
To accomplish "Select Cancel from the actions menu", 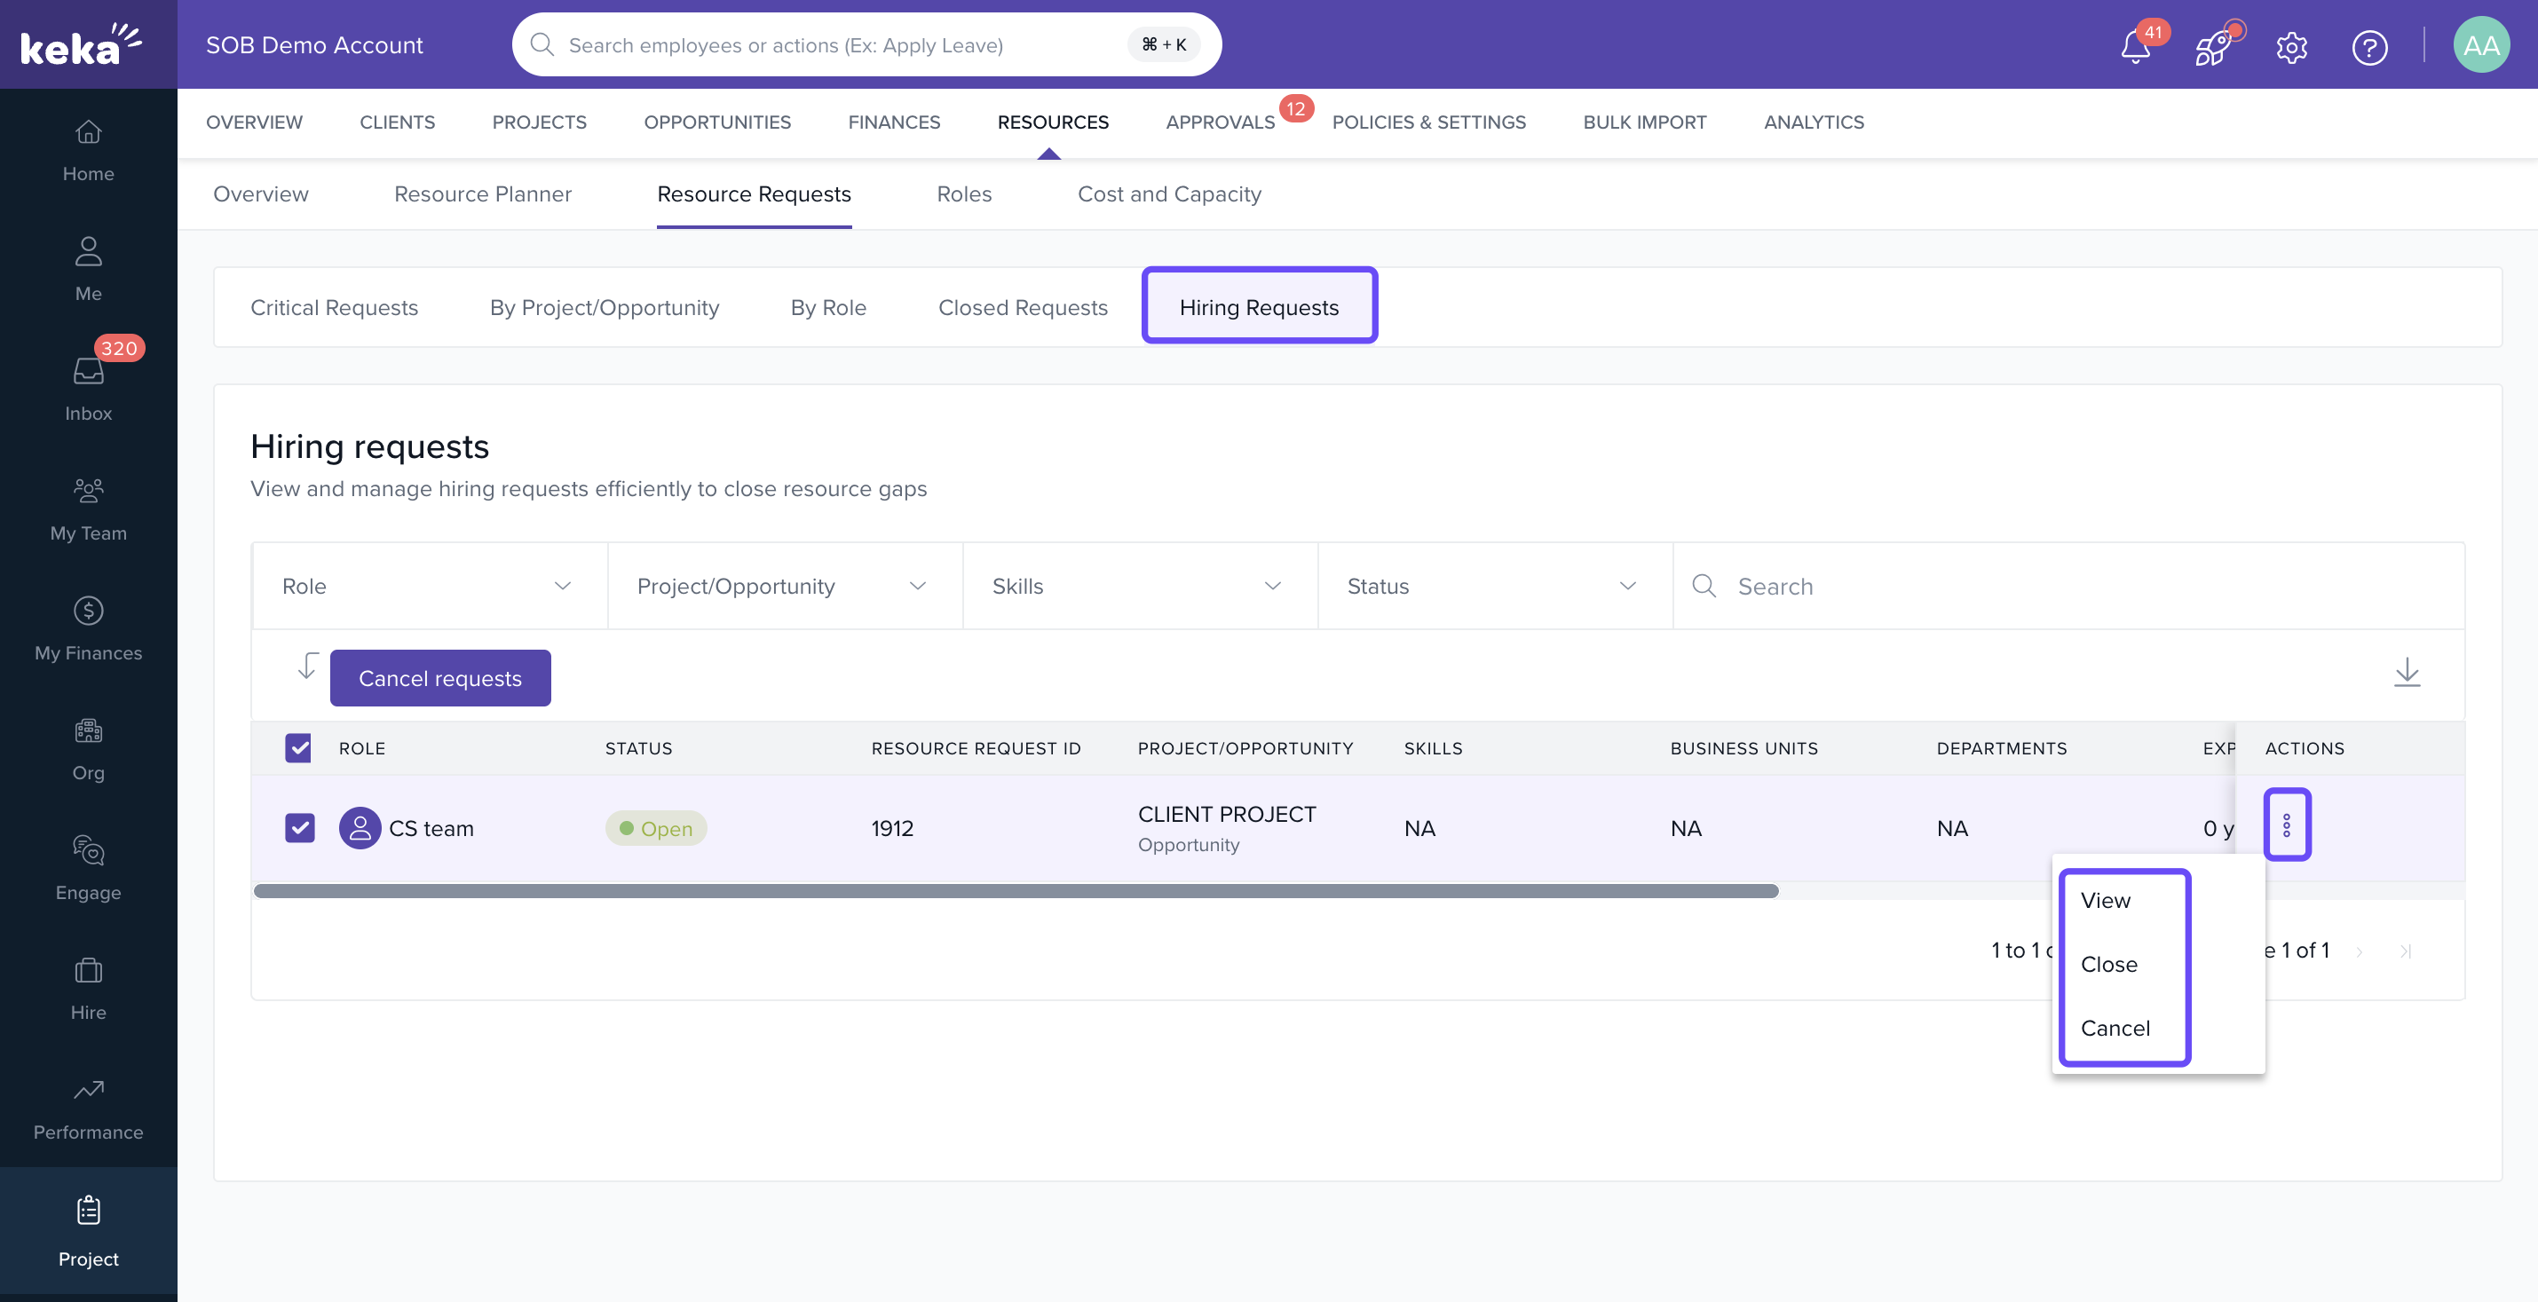I will [2115, 1029].
